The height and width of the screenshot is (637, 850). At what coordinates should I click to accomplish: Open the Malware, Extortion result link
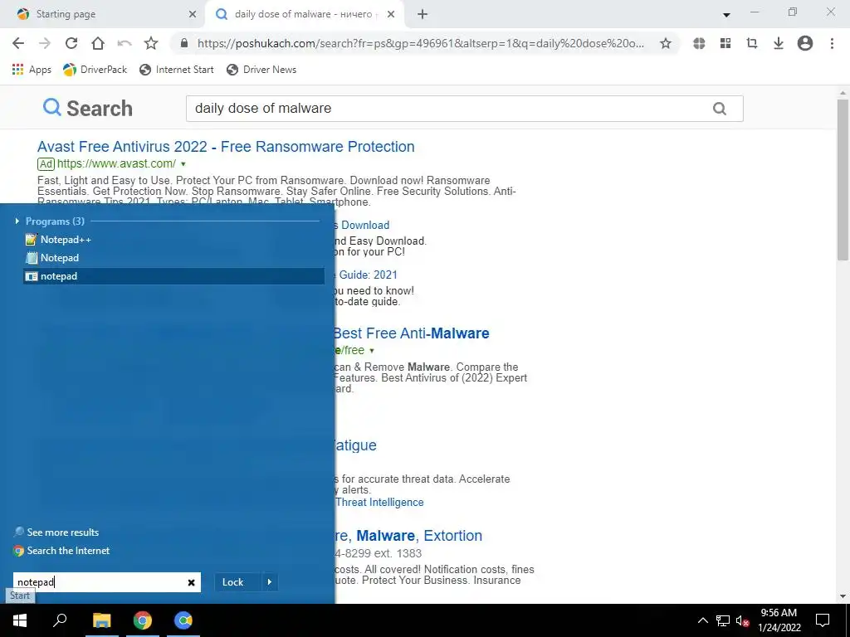pyautogui.click(x=408, y=535)
